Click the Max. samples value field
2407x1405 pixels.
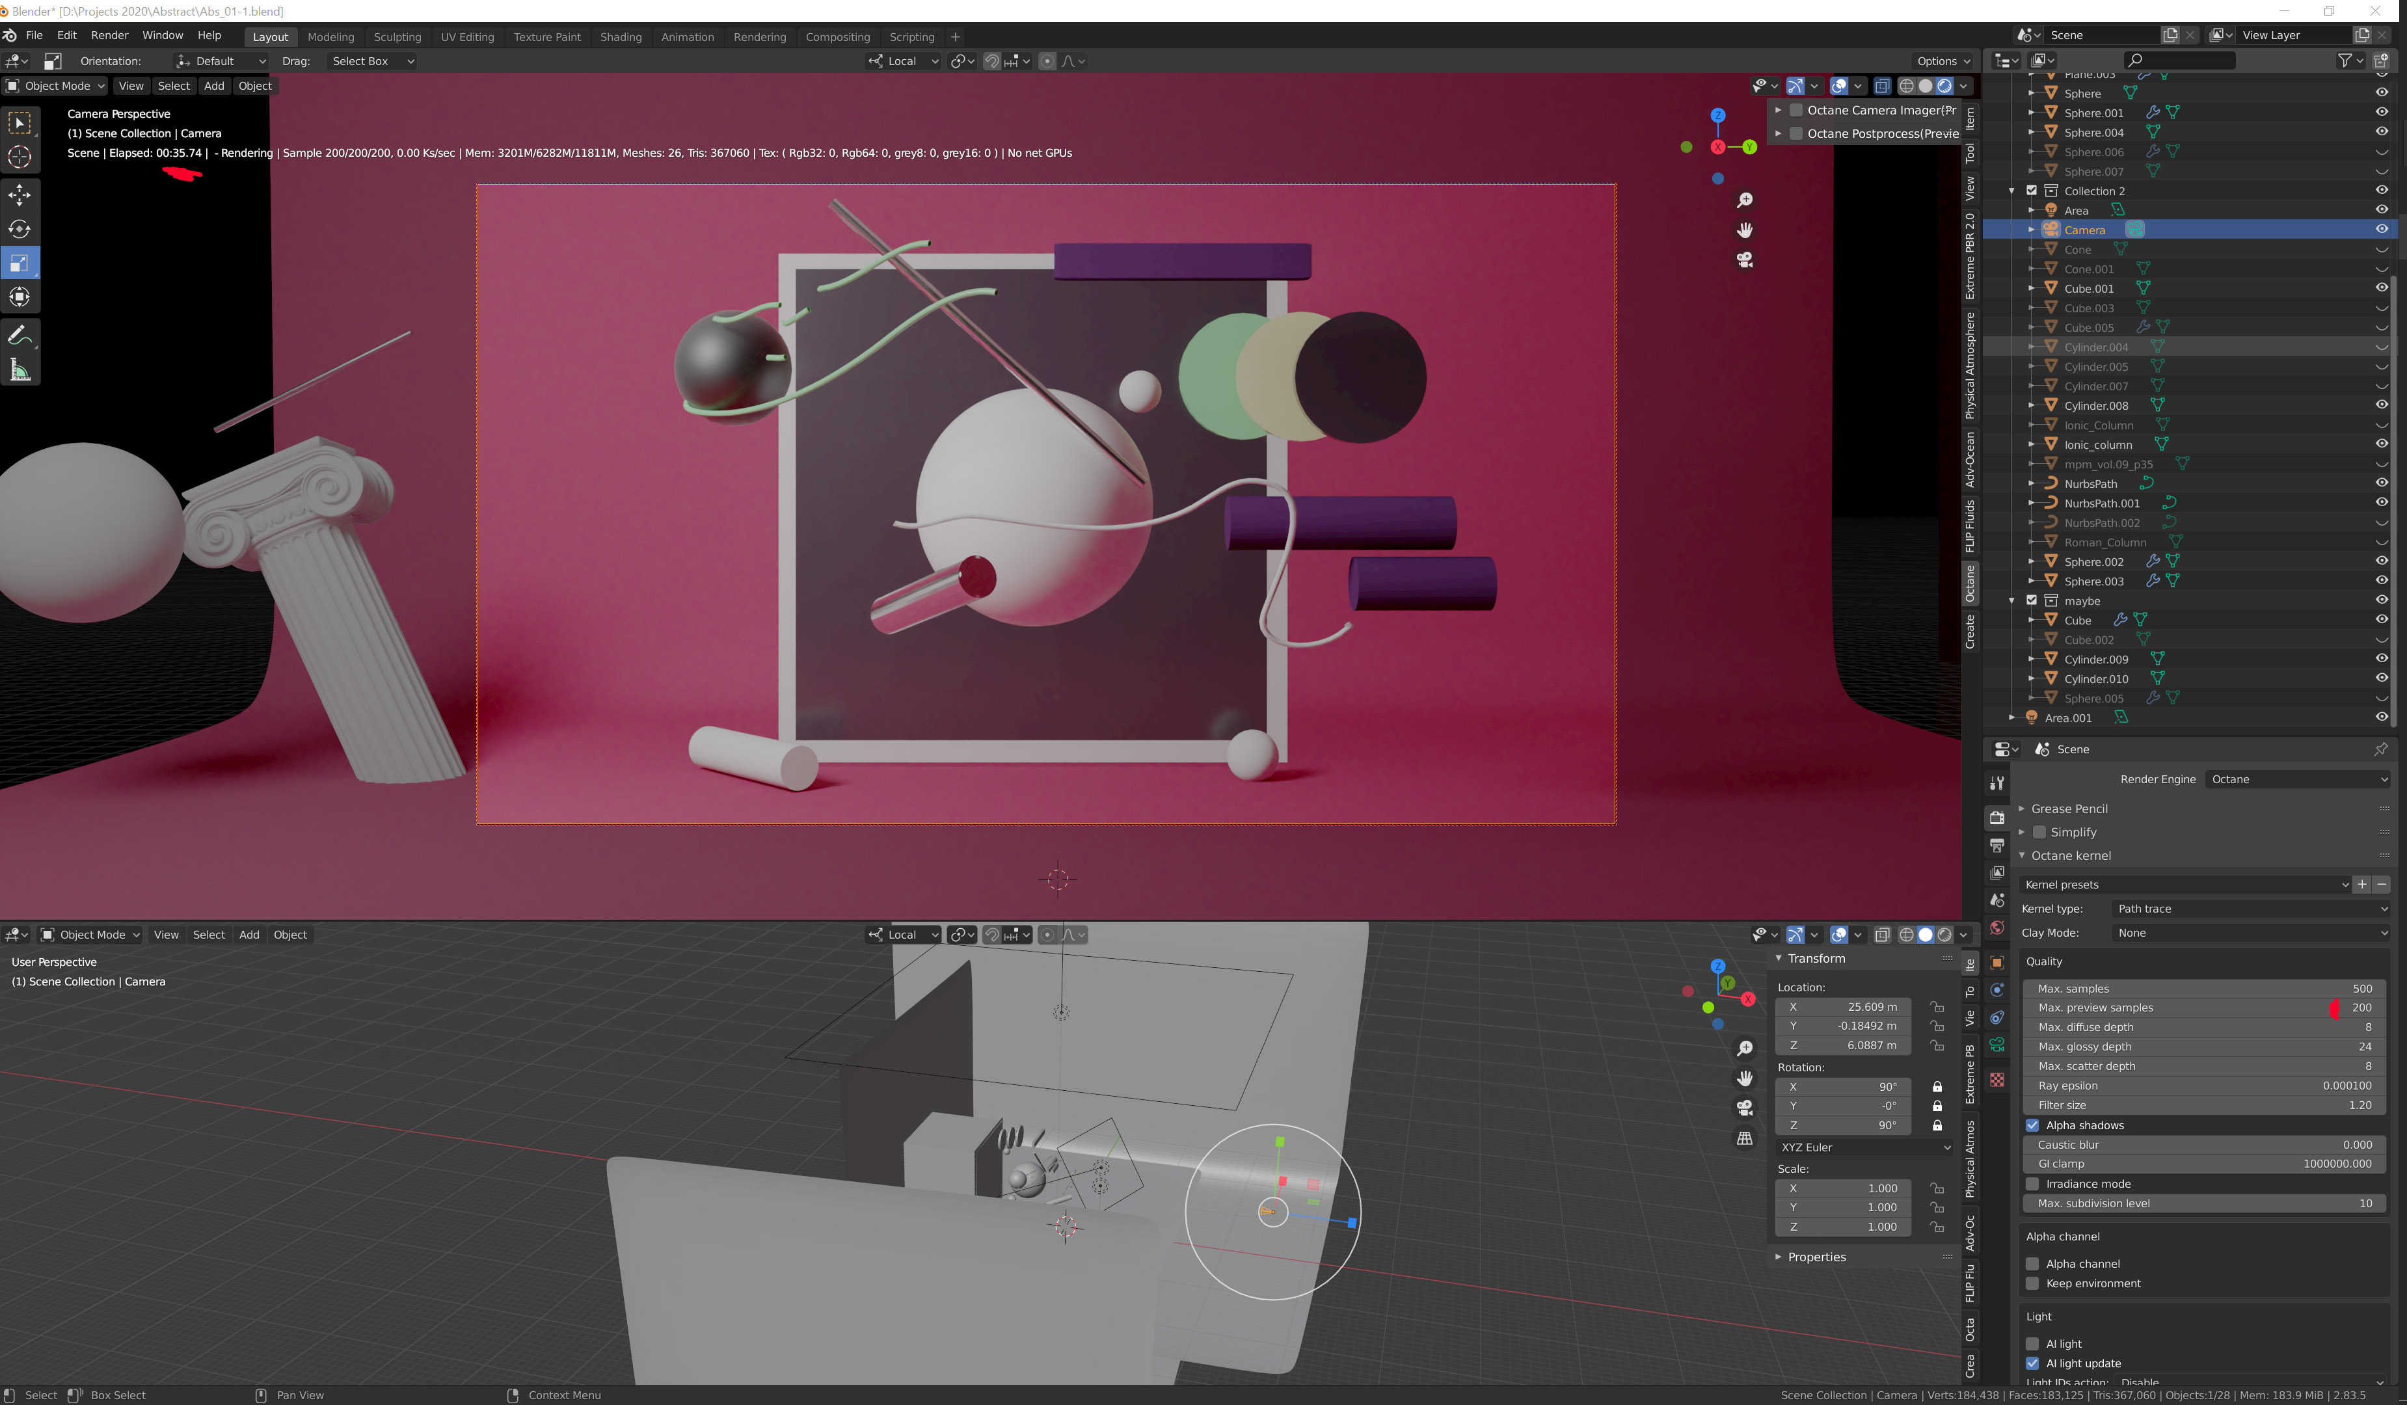click(2203, 989)
